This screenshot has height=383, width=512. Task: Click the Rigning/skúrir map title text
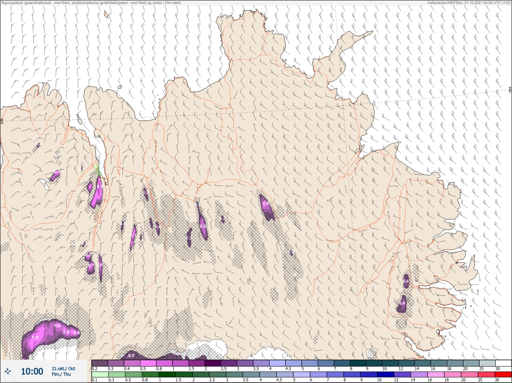click(91, 3)
